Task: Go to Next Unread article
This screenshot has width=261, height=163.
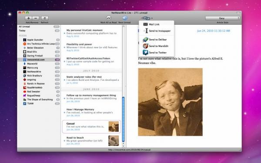Action: click(x=124, y=18)
